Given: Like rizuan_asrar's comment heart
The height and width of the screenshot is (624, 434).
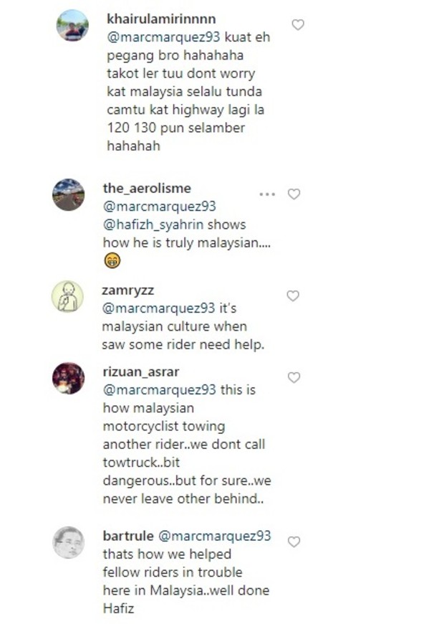Looking at the screenshot, I should [x=294, y=377].
